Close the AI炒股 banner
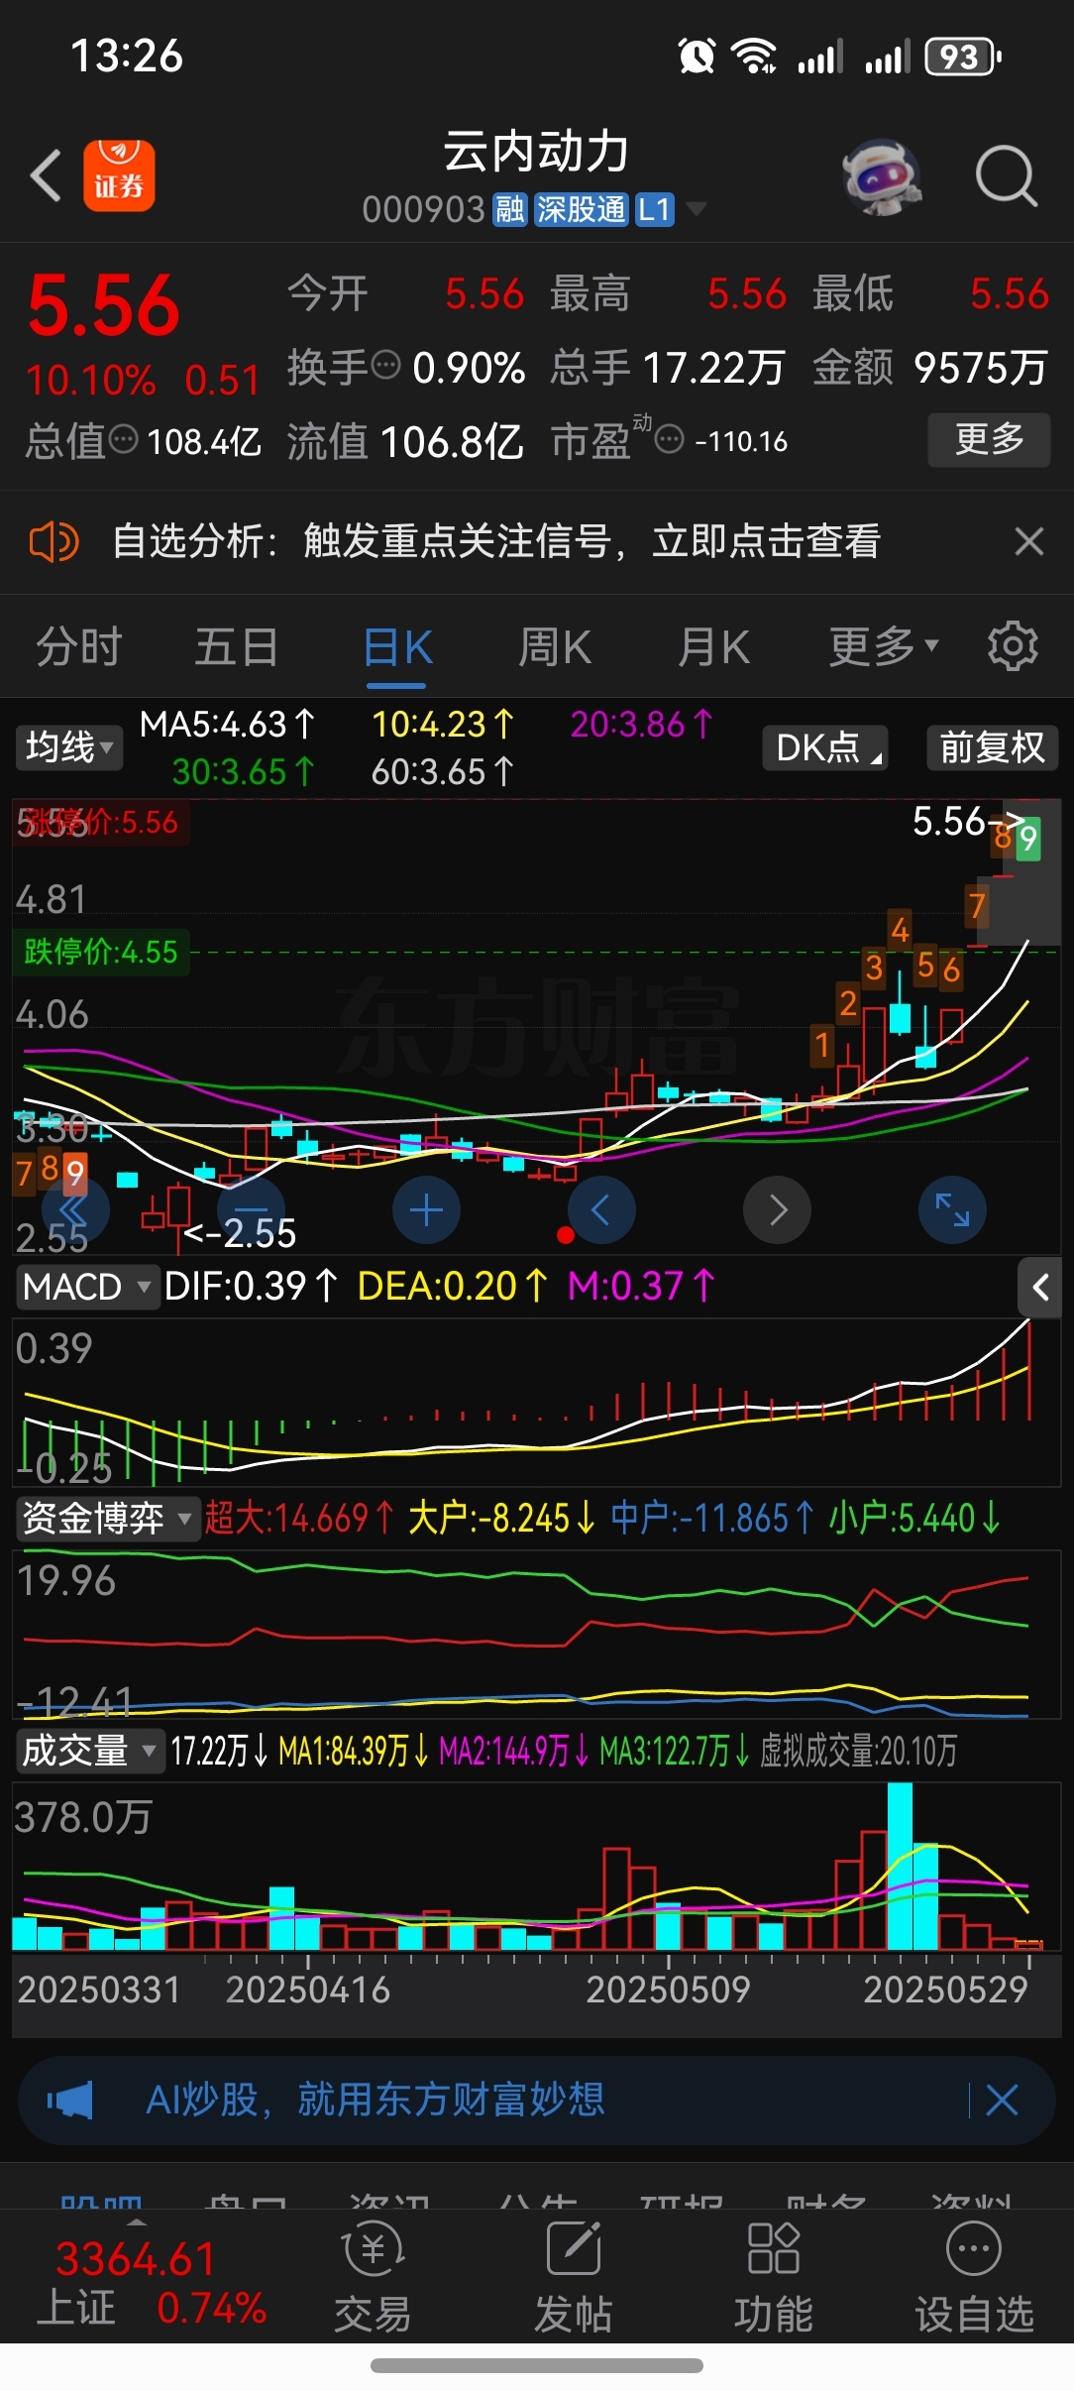 [1002, 2100]
